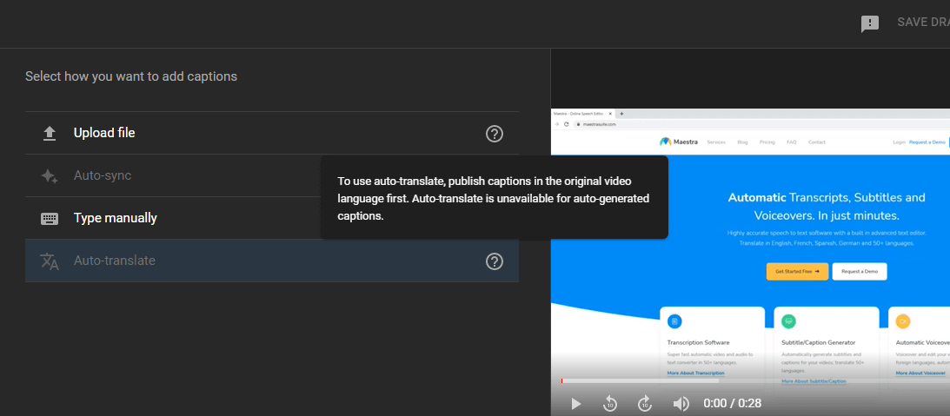The height and width of the screenshot is (416, 950).
Task: Click the Transcription Software card icon
Action: coord(674,321)
